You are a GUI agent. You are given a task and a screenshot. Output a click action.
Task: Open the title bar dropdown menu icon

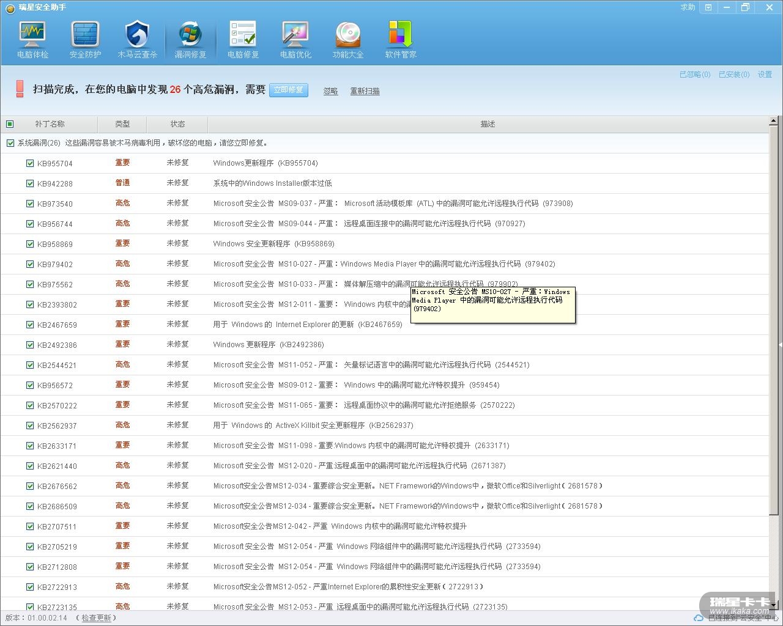point(708,7)
